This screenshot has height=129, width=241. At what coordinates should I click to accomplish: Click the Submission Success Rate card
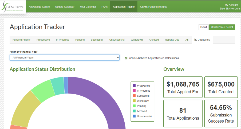point(221,113)
